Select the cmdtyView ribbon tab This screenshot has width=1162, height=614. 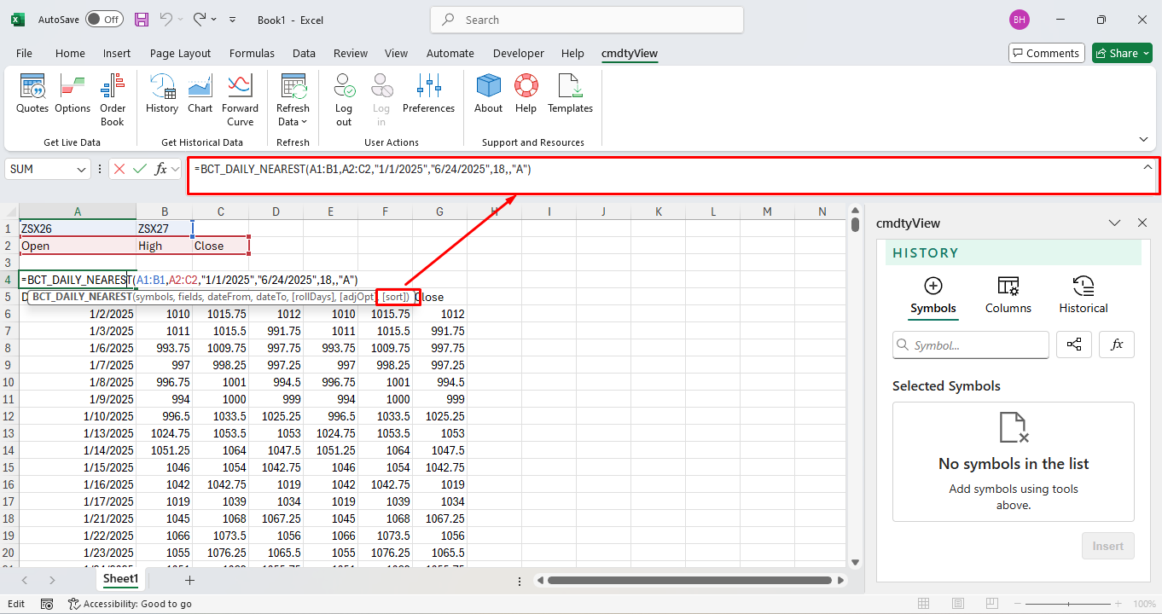630,53
